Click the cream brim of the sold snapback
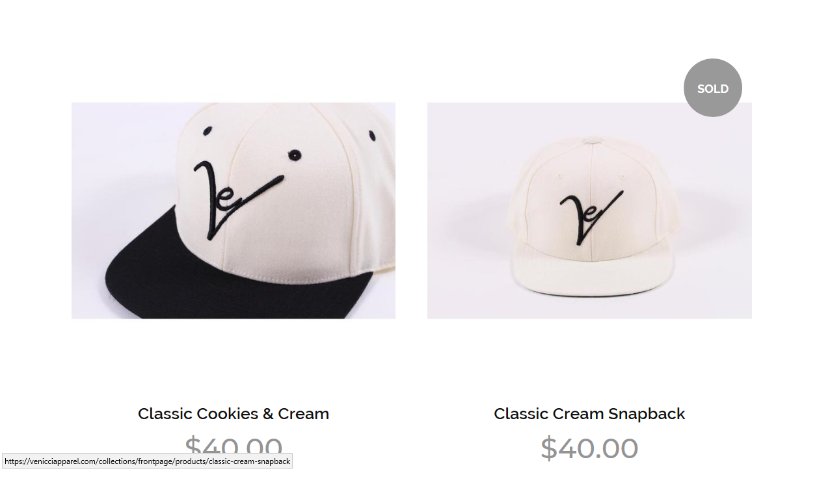Image resolution: width=817 pixels, height=490 pixels. 592,276
